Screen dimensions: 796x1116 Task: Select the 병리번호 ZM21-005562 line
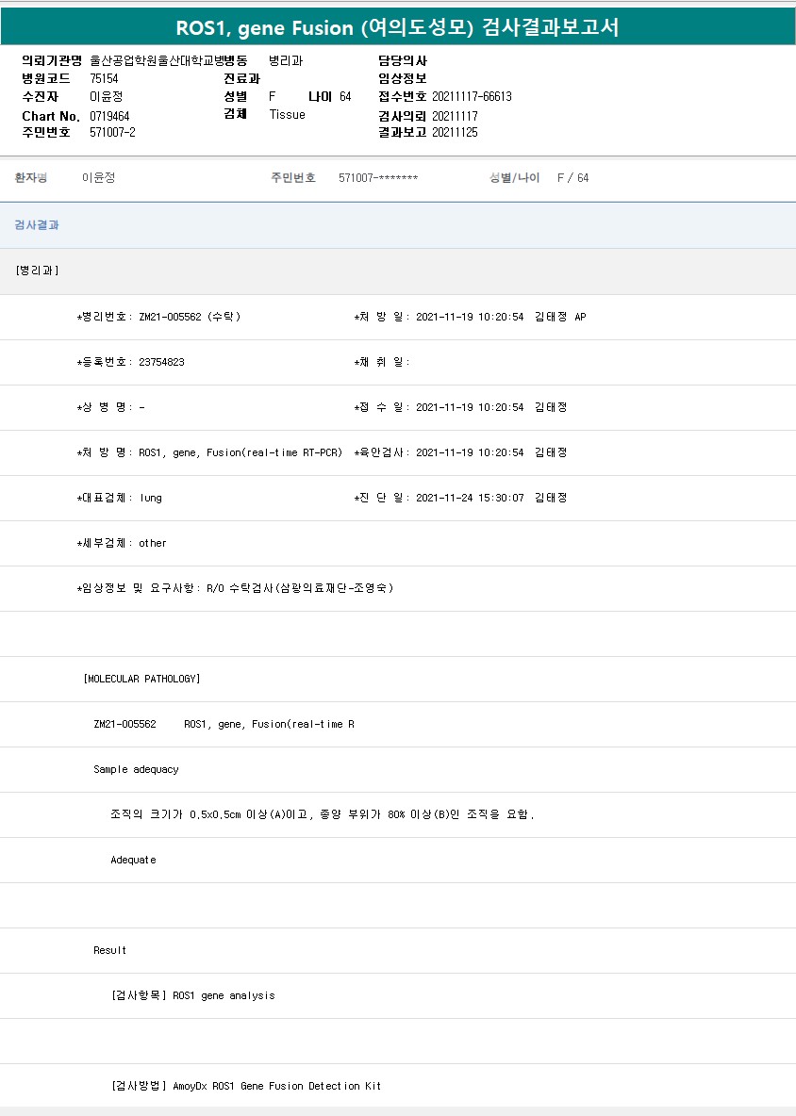(x=158, y=317)
